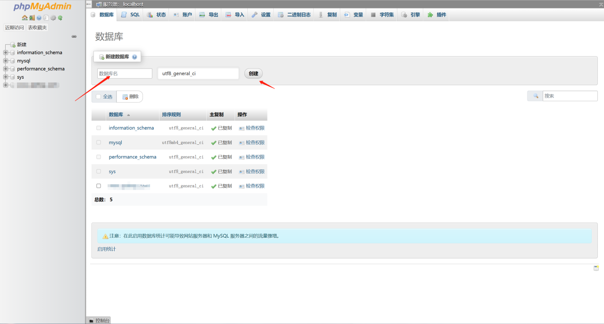The height and width of the screenshot is (324, 604).
Task: Open the utf8_general_ci collation dropdown
Action: click(x=198, y=74)
